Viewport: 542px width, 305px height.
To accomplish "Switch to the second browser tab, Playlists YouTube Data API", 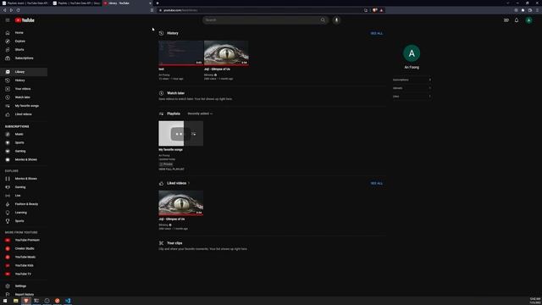I will point(76,3).
